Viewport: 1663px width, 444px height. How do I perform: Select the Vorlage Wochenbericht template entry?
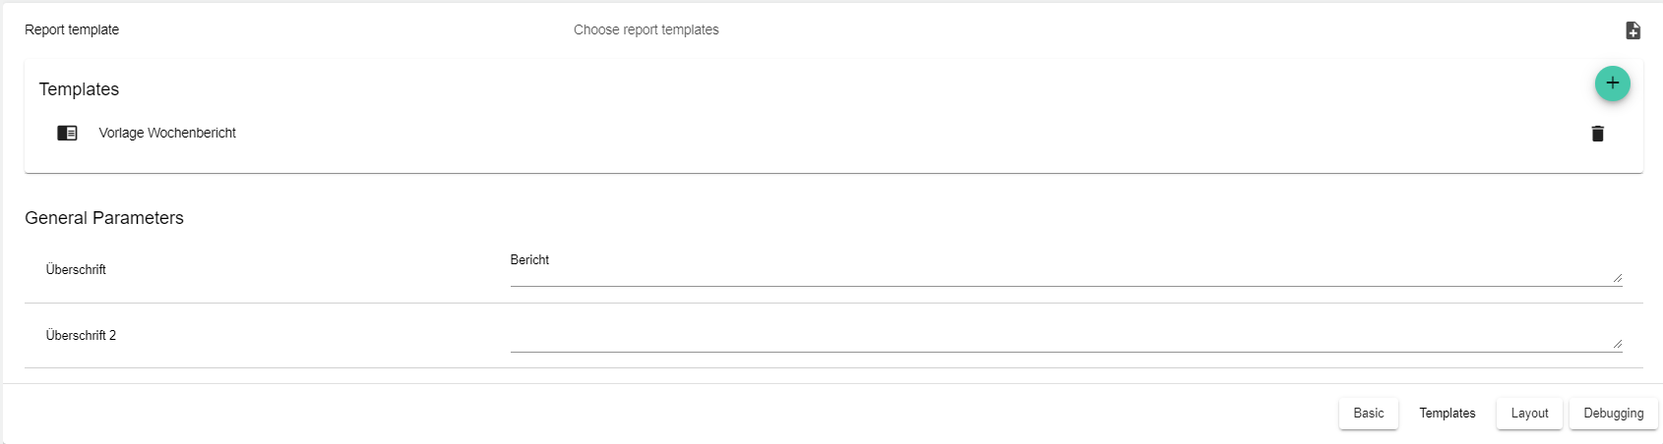(167, 133)
